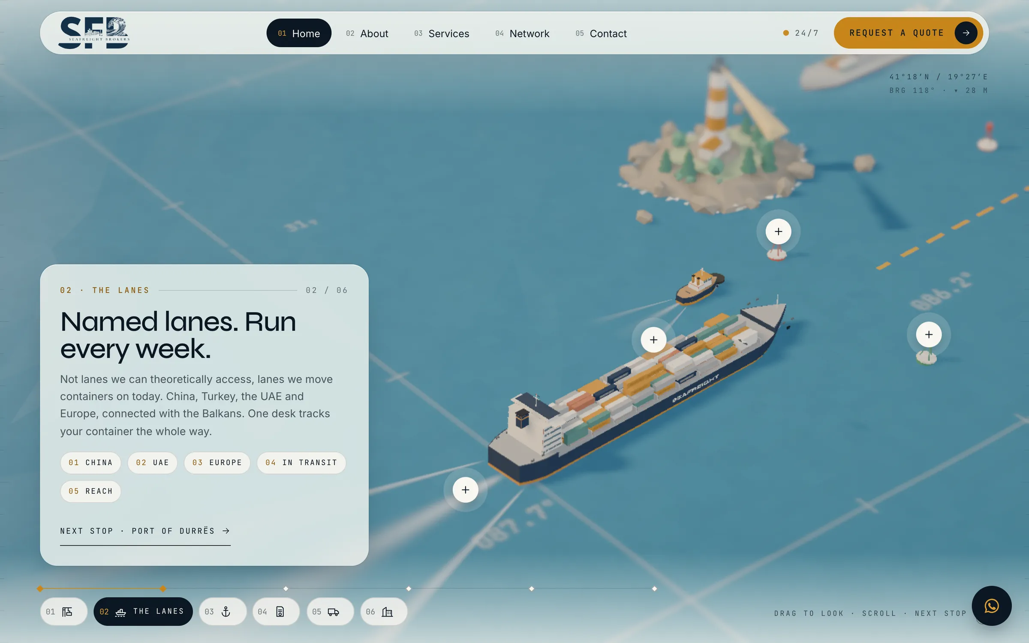Click the BRG 118° depth readout
The image size is (1029, 643).
point(939,90)
